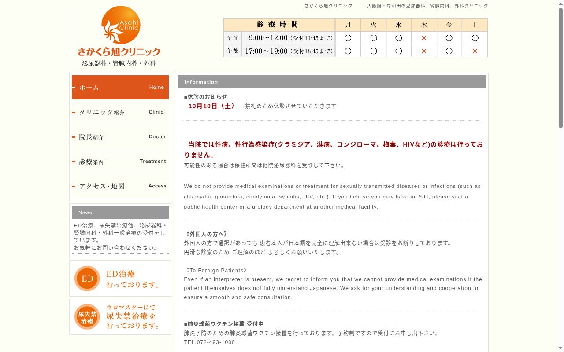Click the 月 Monday column header
564x352 pixels.
(x=348, y=25)
